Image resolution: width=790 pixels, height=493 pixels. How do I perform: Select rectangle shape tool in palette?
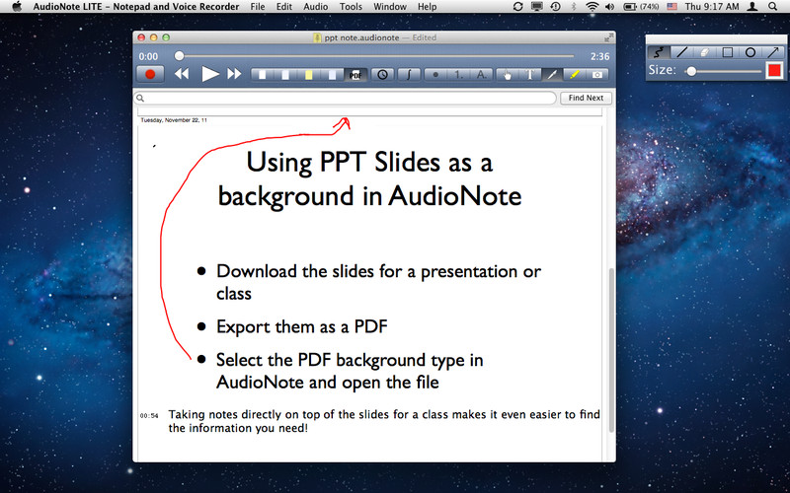pos(728,52)
